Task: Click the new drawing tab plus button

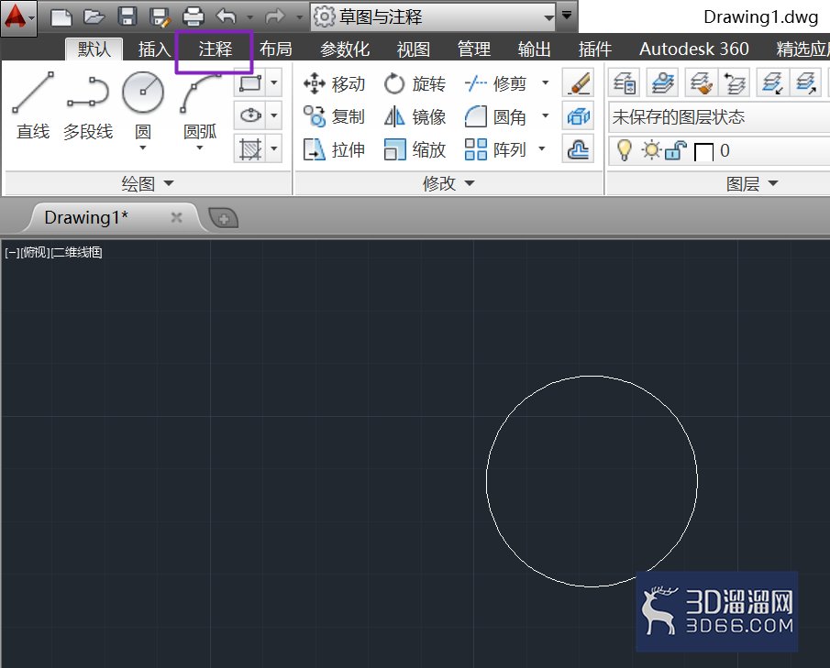Action: pos(224,218)
